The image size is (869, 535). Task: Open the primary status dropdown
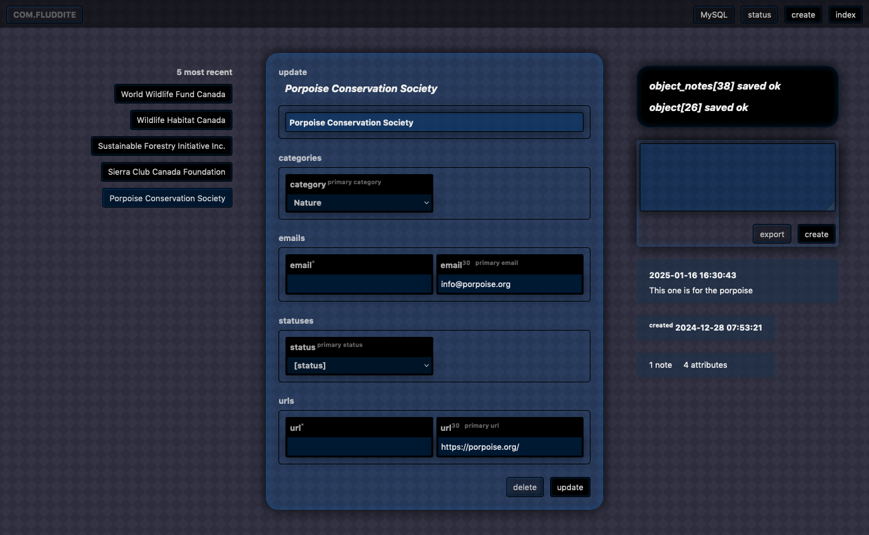tap(359, 365)
